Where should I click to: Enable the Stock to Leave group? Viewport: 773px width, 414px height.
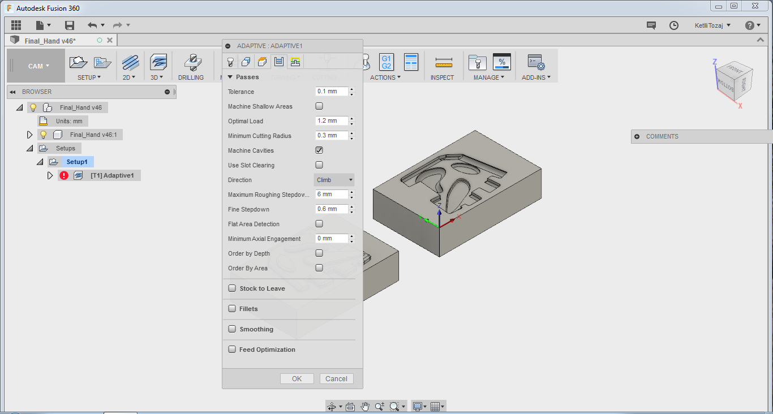(x=232, y=288)
